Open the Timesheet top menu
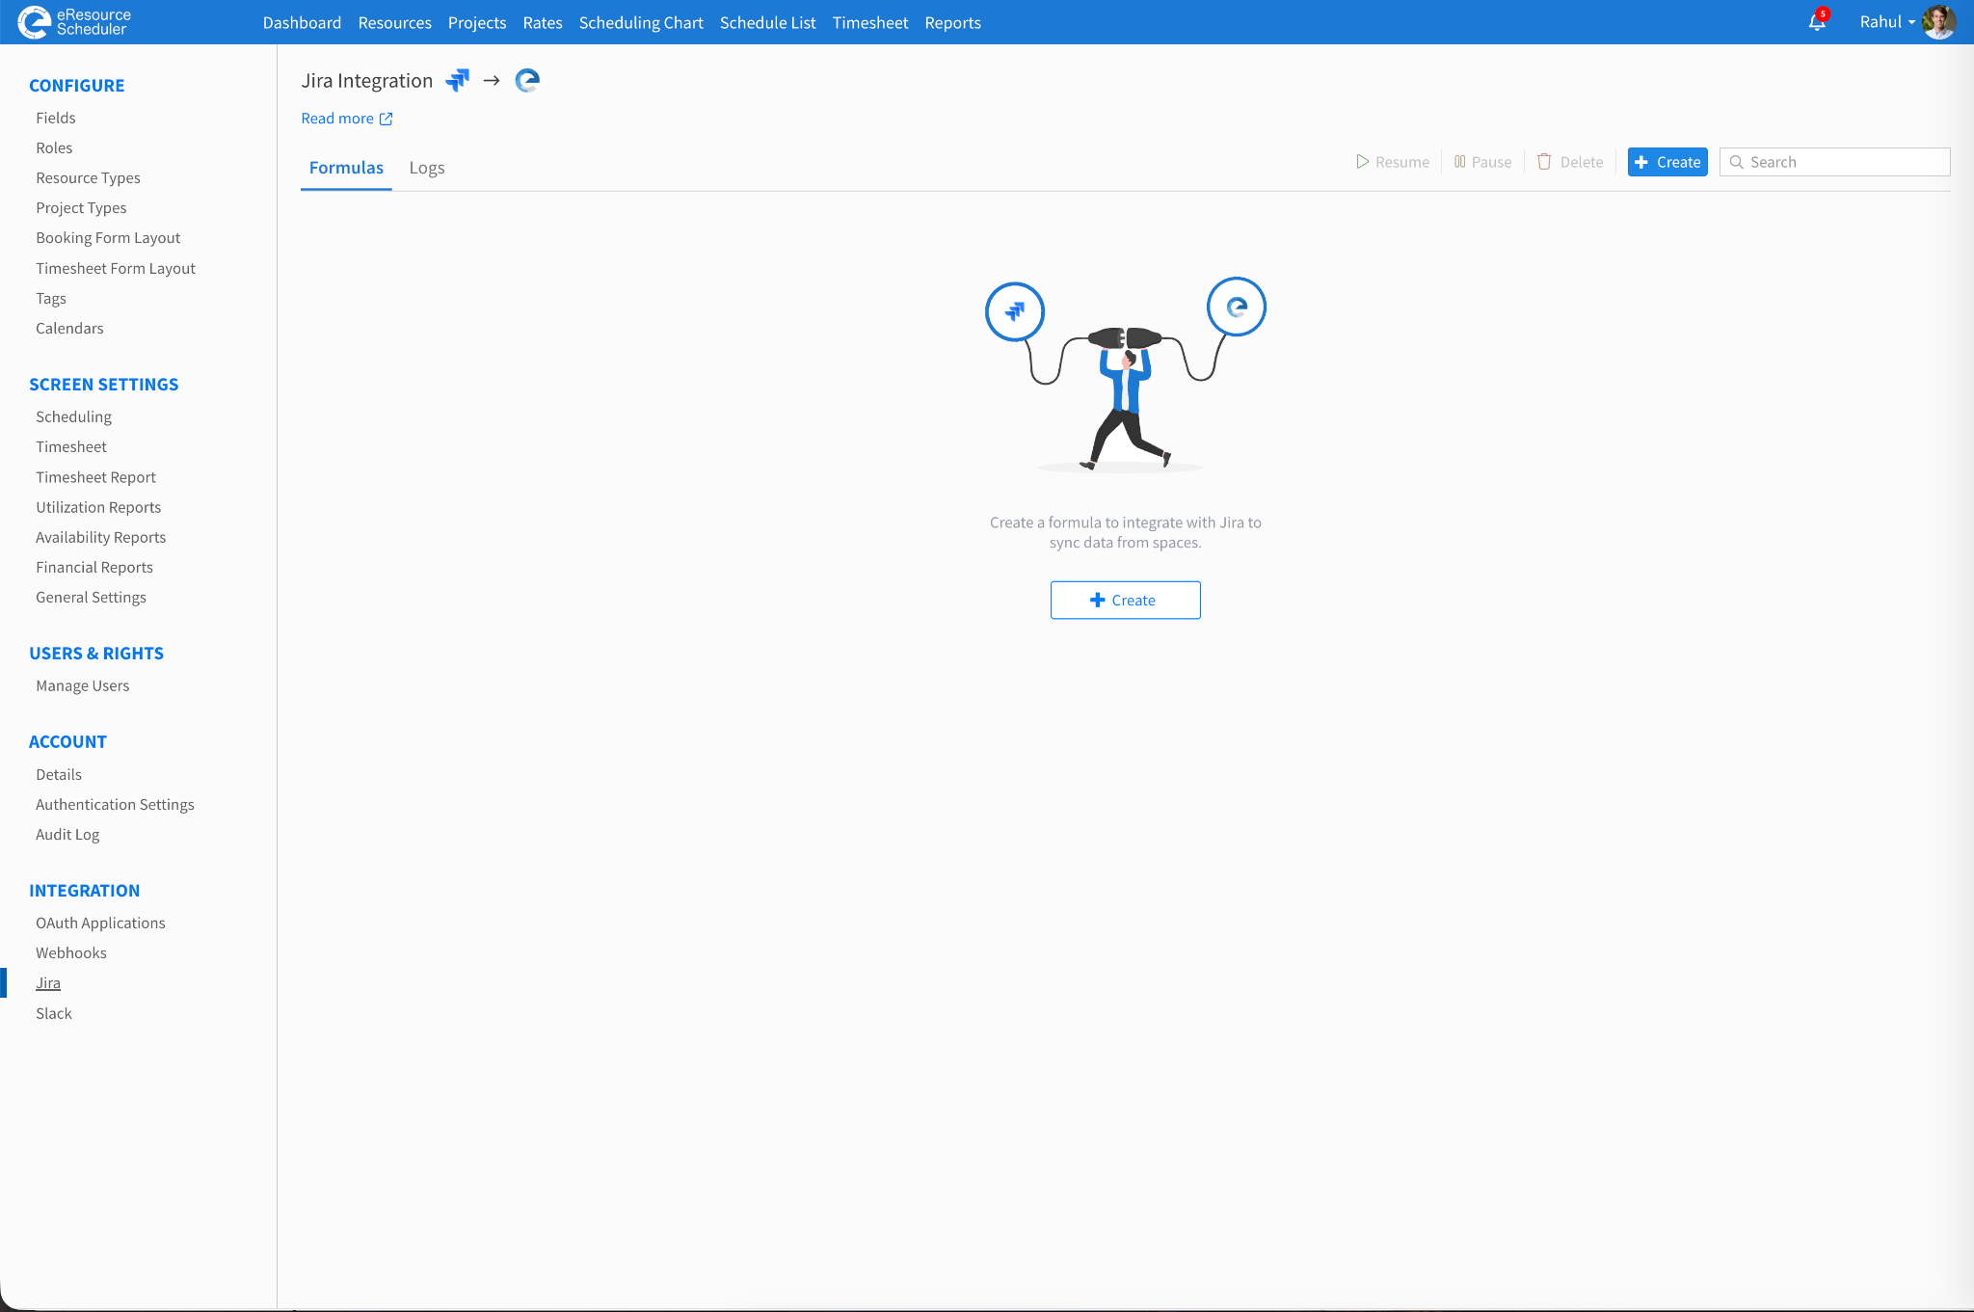The height and width of the screenshot is (1312, 1974). (x=870, y=22)
